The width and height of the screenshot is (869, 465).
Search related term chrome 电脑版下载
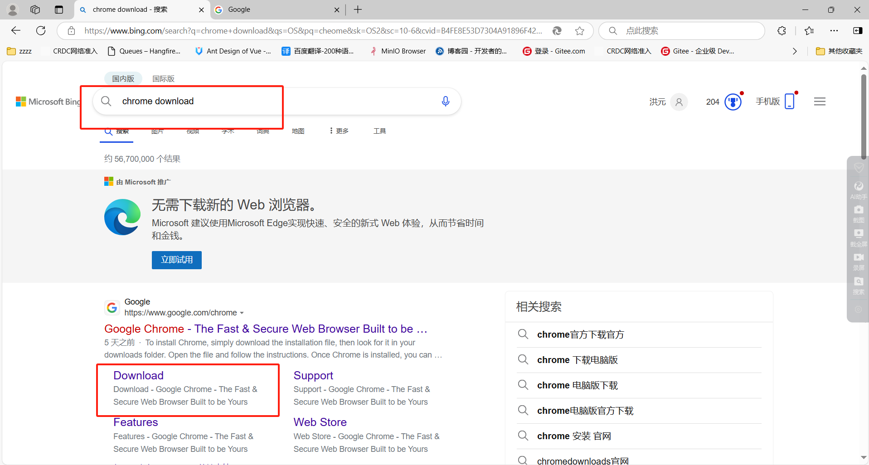(x=578, y=385)
